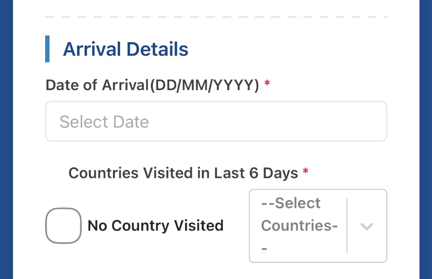Click blue accent bar beside Arrival Details
Image resolution: width=432 pixels, height=279 pixels.
48,49
